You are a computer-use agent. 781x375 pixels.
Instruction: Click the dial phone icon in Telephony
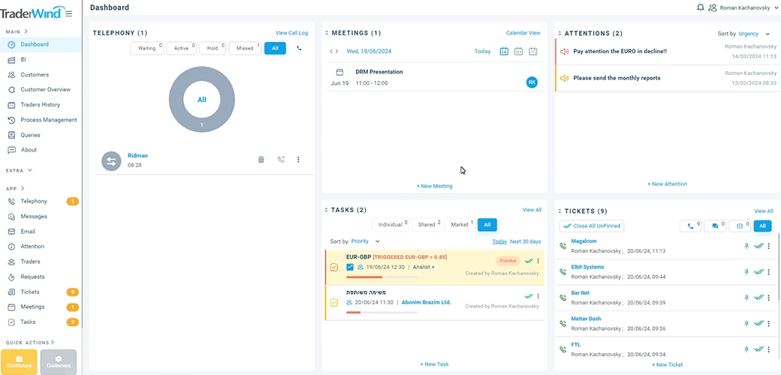coord(300,48)
